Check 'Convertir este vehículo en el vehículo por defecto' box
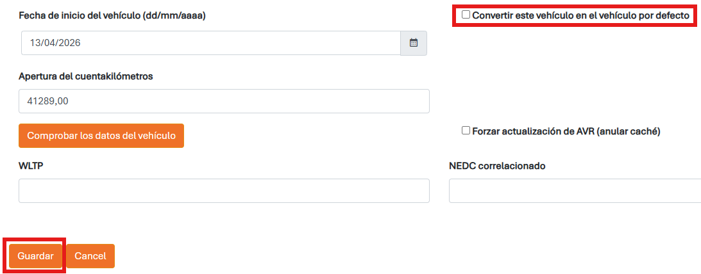The height and width of the screenshot is (274, 701). pos(466,14)
